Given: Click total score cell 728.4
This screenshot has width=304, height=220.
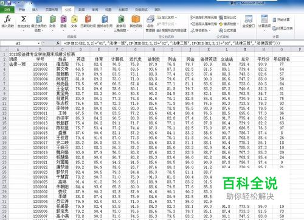Looking at the screenshot, I should tap(245, 64).
